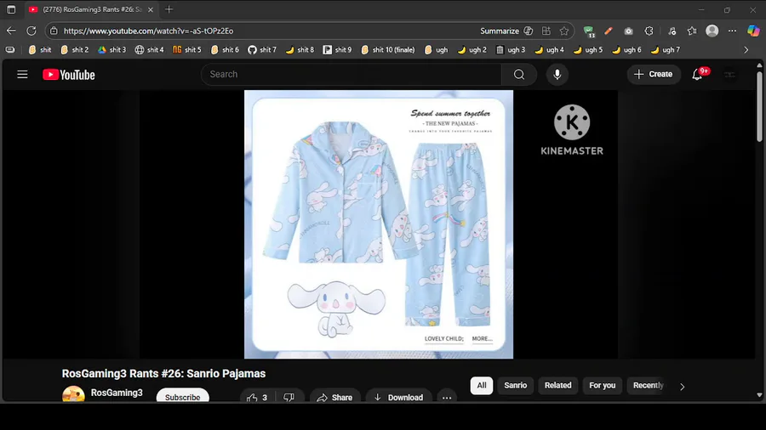Select the Sanrio filter chip
This screenshot has width=766, height=430.
pyautogui.click(x=516, y=385)
